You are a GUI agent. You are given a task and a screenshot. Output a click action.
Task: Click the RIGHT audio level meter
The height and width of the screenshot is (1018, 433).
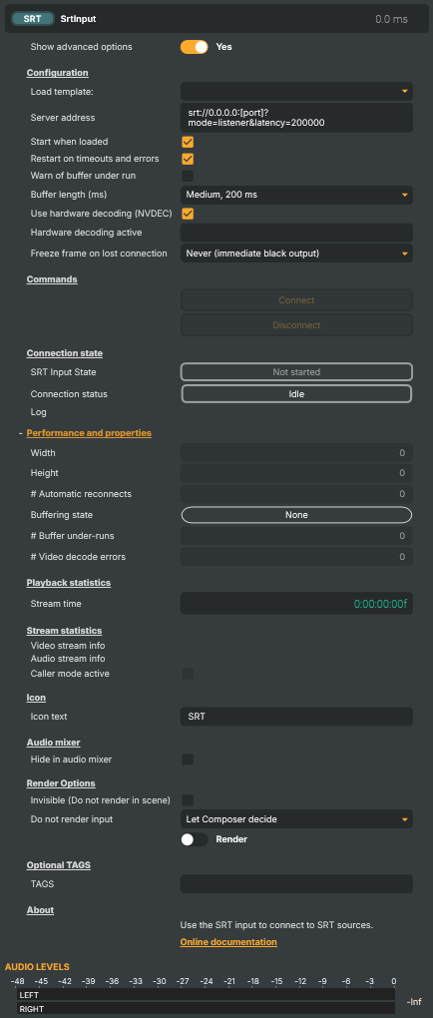click(x=206, y=1009)
